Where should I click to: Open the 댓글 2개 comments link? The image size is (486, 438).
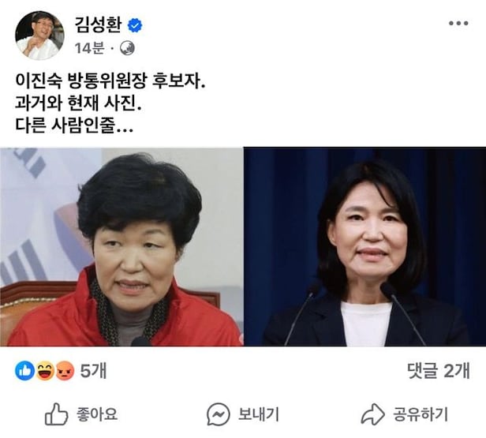tap(439, 371)
